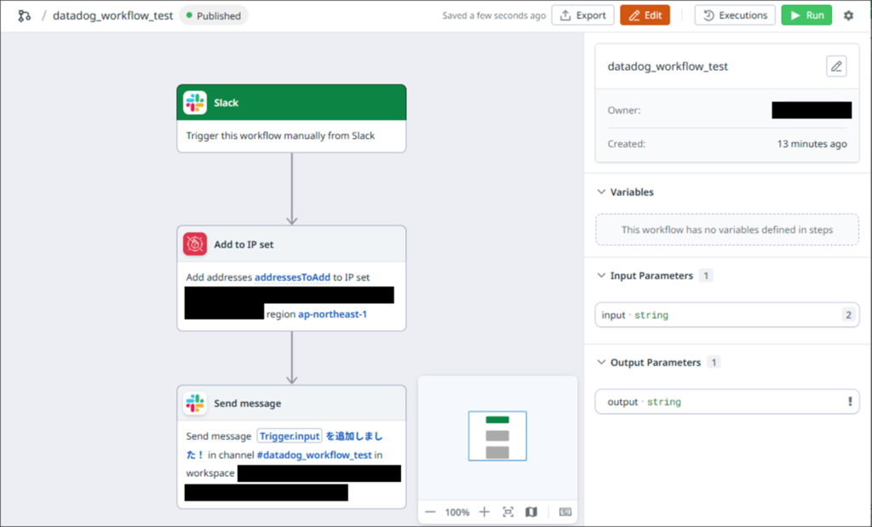This screenshot has height=527, width=872.
Task: Open the Executions history
Action: pyautogui.click(x=735, y=15)
